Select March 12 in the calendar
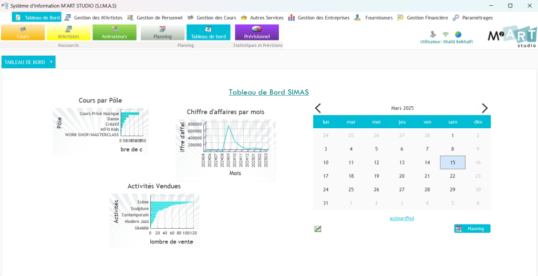This screenshot has width=538, height=276. click(376, 162)
